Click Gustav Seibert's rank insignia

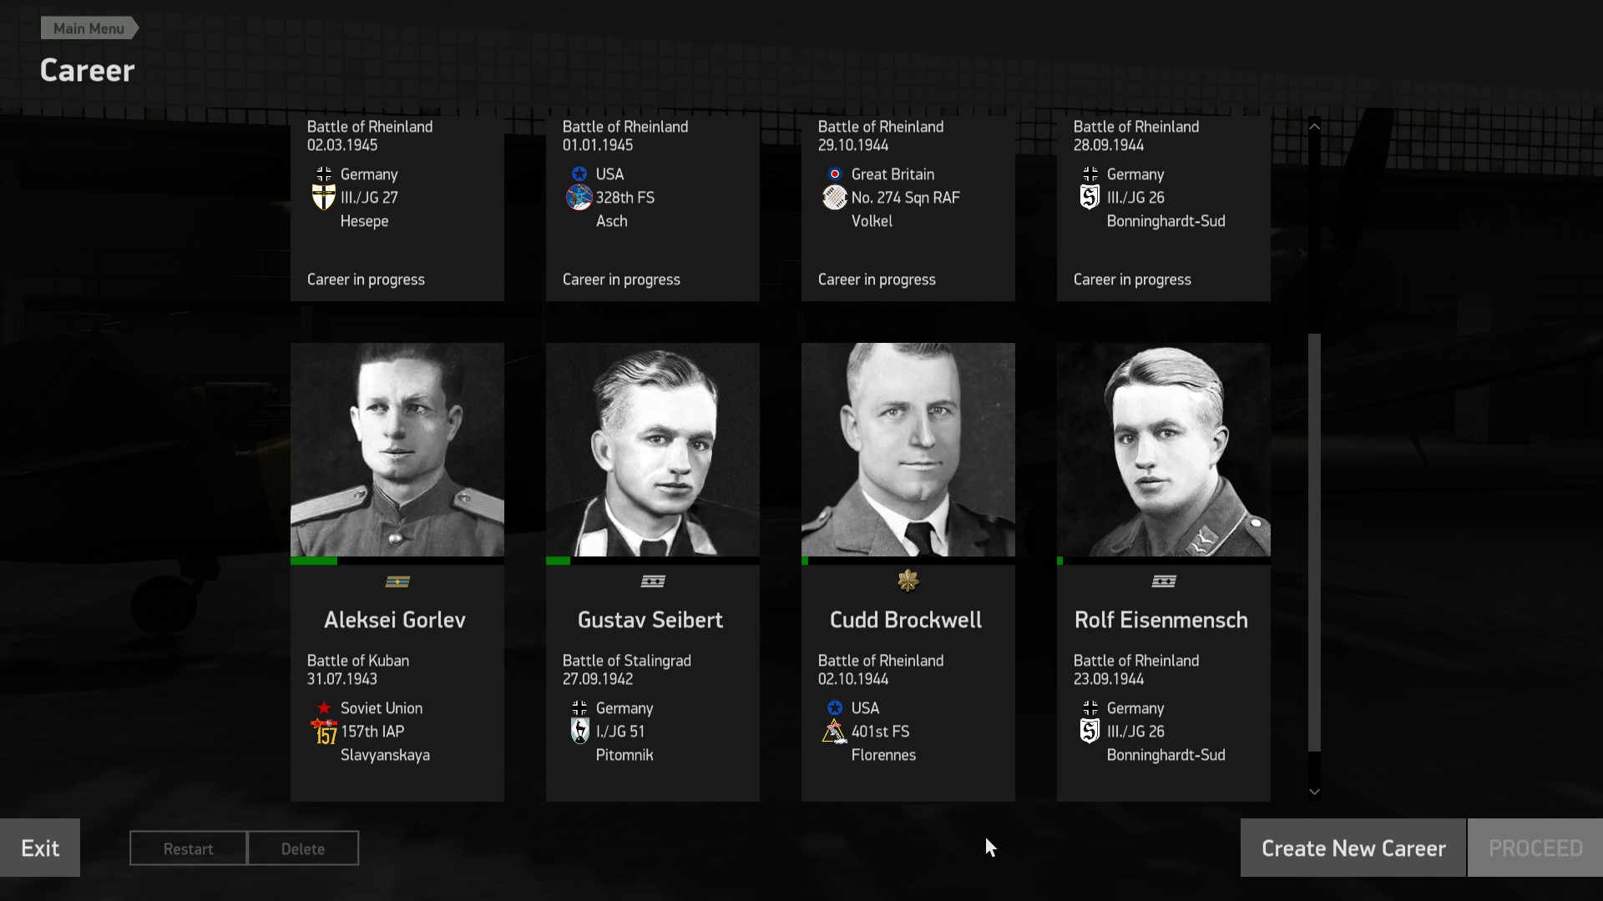click(x=653, y=581)
